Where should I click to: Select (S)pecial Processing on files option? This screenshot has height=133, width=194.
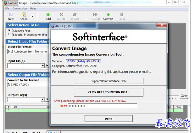pyautogui.click(x=9, y=34)
